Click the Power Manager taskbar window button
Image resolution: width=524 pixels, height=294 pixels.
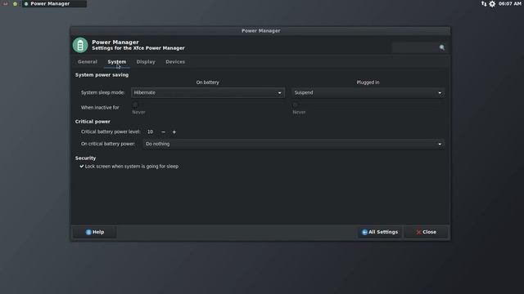pyautogui.click(x=55, y=3)
